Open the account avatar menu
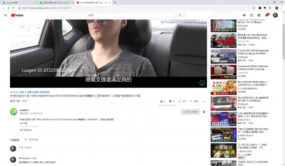Image resolution: width=285 pixels, height=166 pixels. (275, 15)
